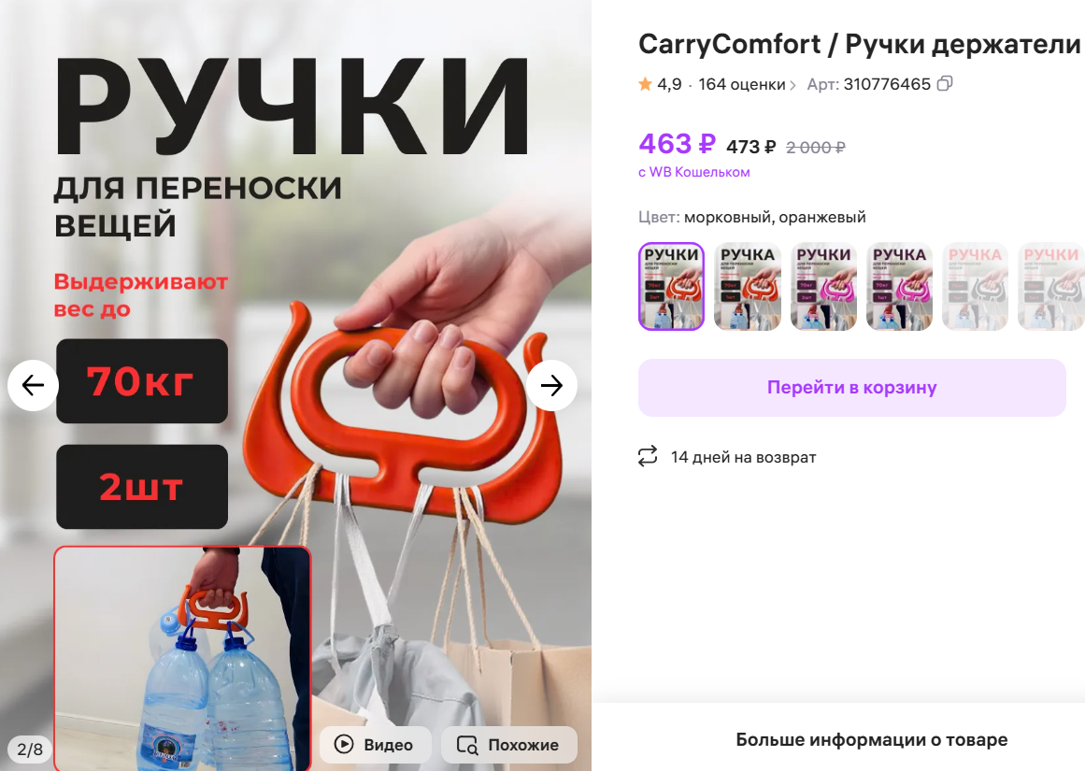Click the 14-day return arrows icon

[x=648, y=456]
